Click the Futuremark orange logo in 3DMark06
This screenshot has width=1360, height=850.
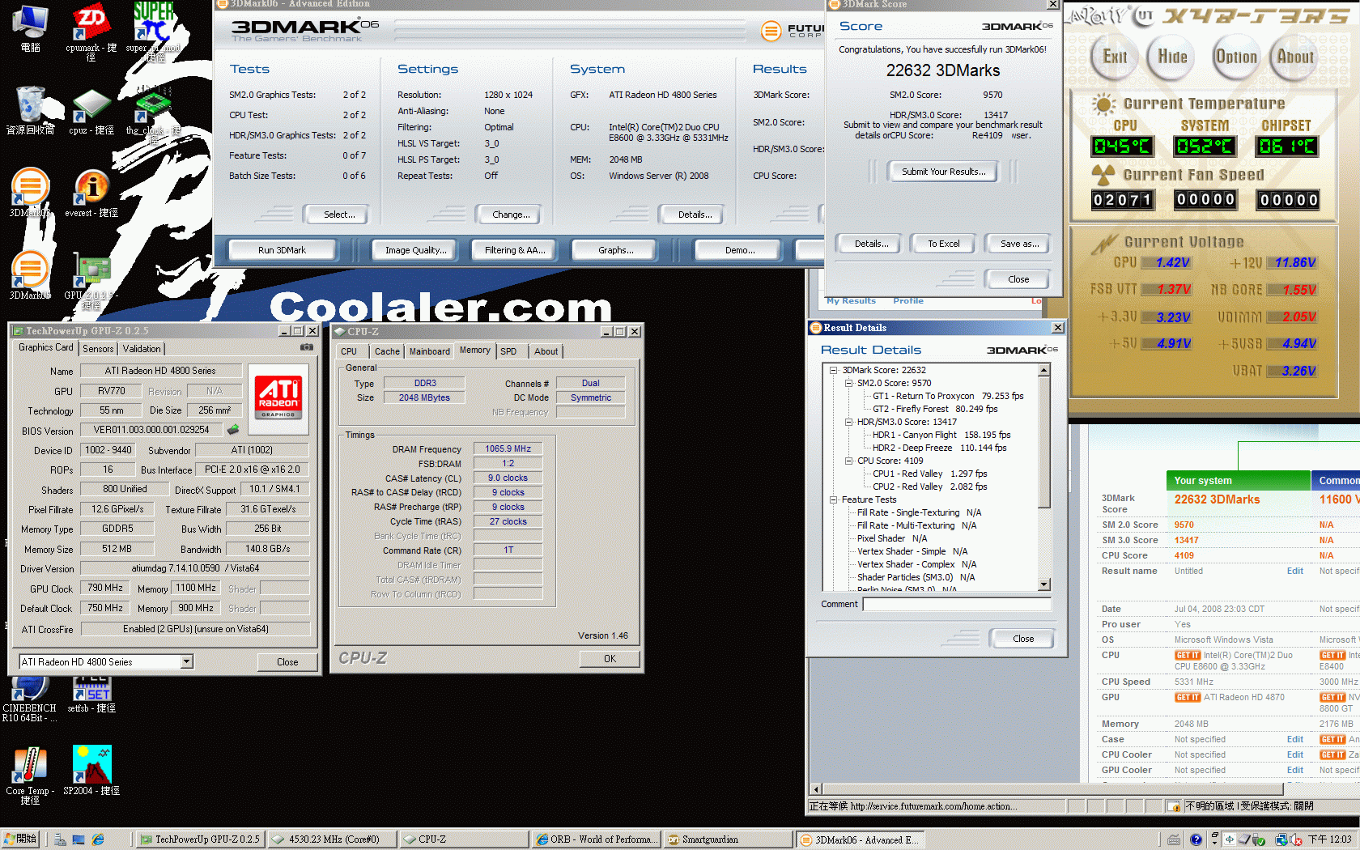click(x=771, y=32)
